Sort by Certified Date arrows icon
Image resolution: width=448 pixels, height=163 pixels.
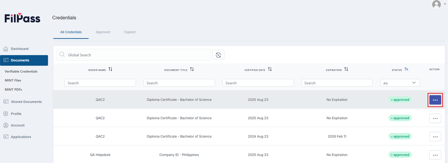[270, 69]
